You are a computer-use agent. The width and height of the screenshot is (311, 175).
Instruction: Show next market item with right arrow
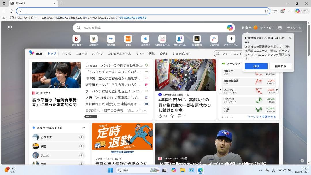277,89
